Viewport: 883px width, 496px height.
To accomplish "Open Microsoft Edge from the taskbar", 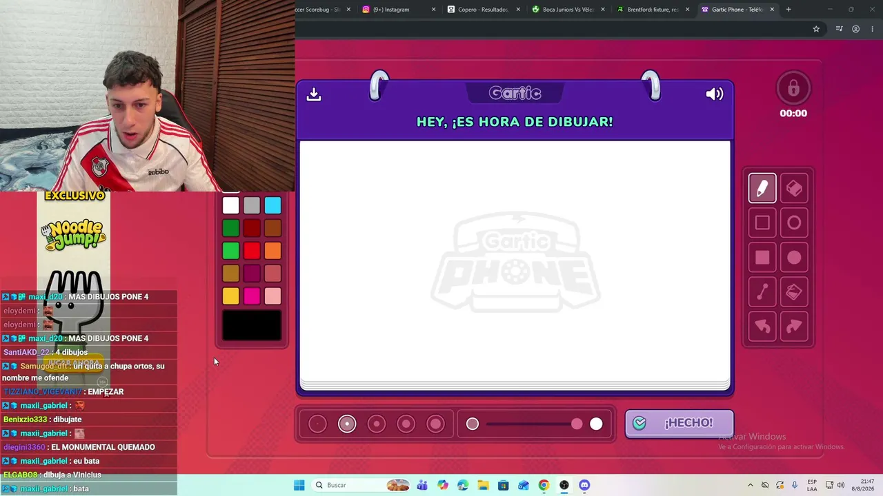I will point(463,485).
